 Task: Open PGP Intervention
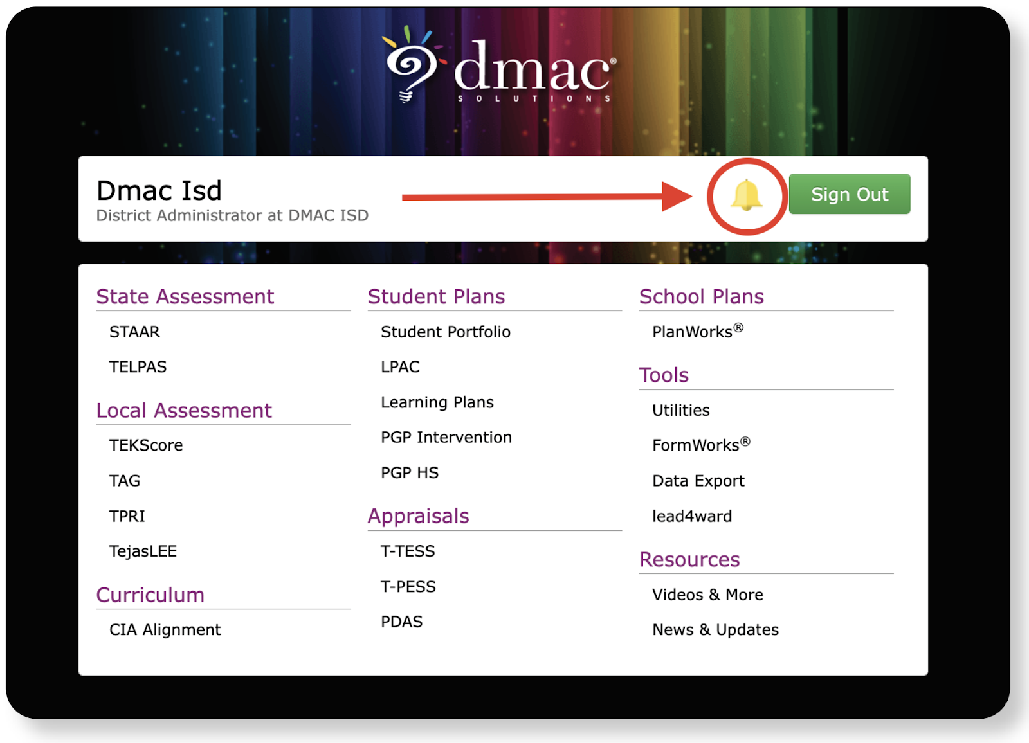(446, 438)
